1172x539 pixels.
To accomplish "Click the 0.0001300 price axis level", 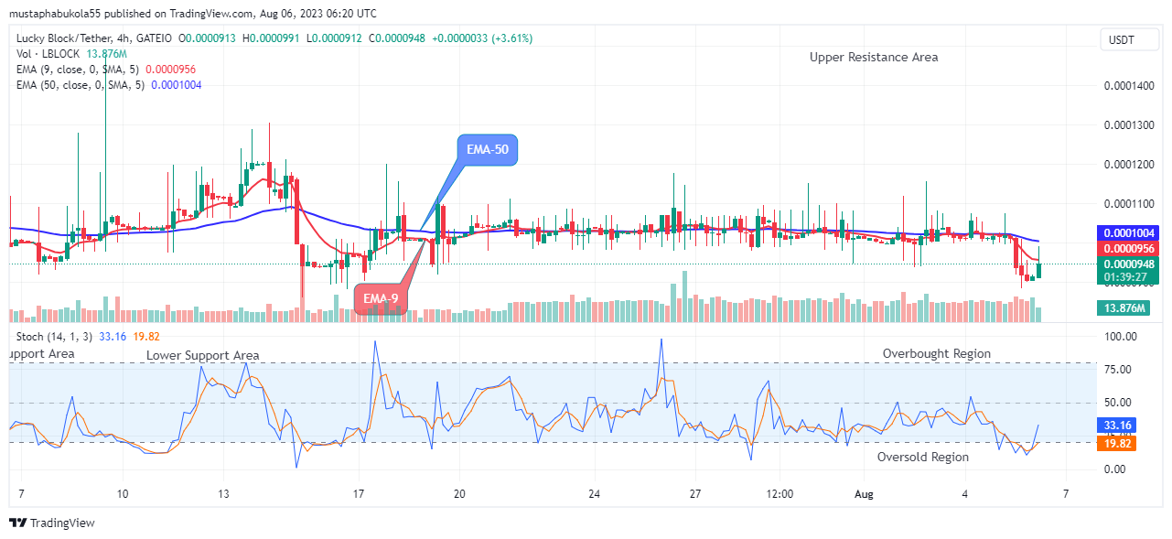I will coord(1129,125).
